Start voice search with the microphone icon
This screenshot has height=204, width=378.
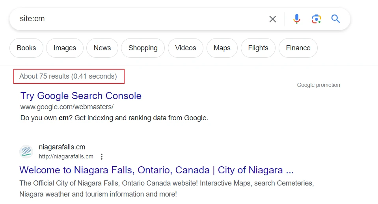297,19
